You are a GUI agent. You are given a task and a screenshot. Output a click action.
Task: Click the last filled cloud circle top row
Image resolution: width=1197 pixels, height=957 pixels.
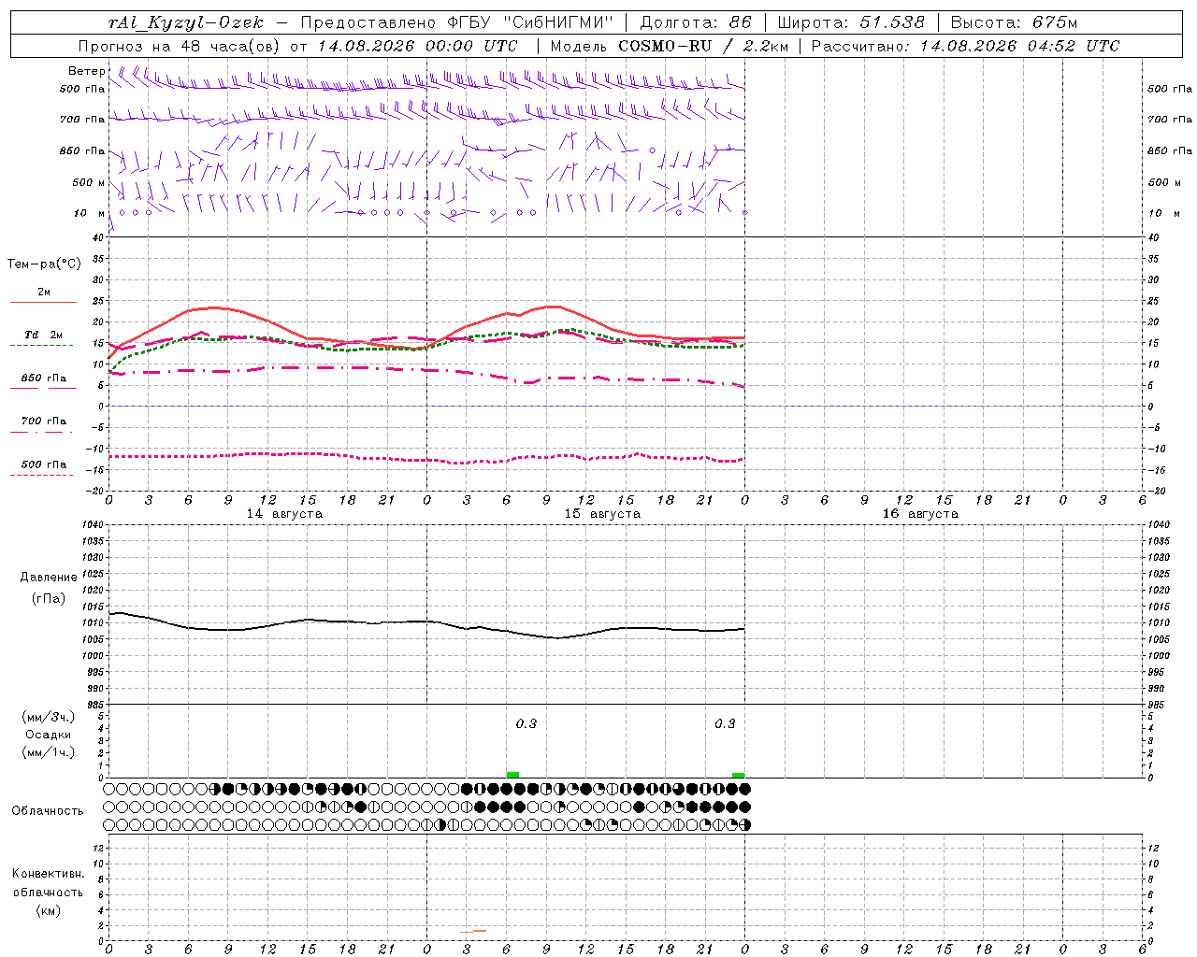point(745,789)
